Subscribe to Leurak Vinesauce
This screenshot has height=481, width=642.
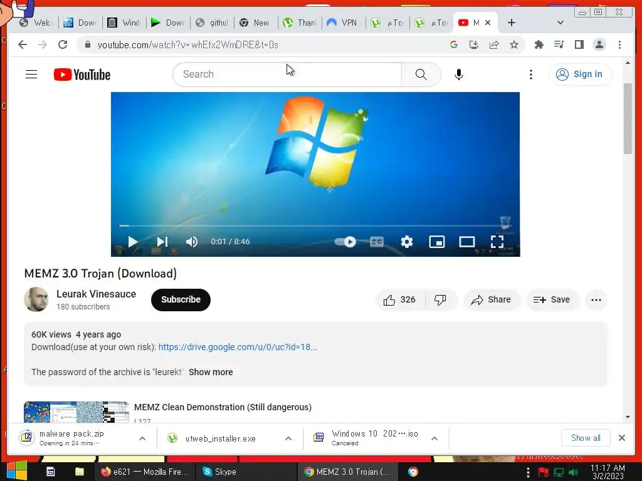pyautogui.click(x=181, y=300)
